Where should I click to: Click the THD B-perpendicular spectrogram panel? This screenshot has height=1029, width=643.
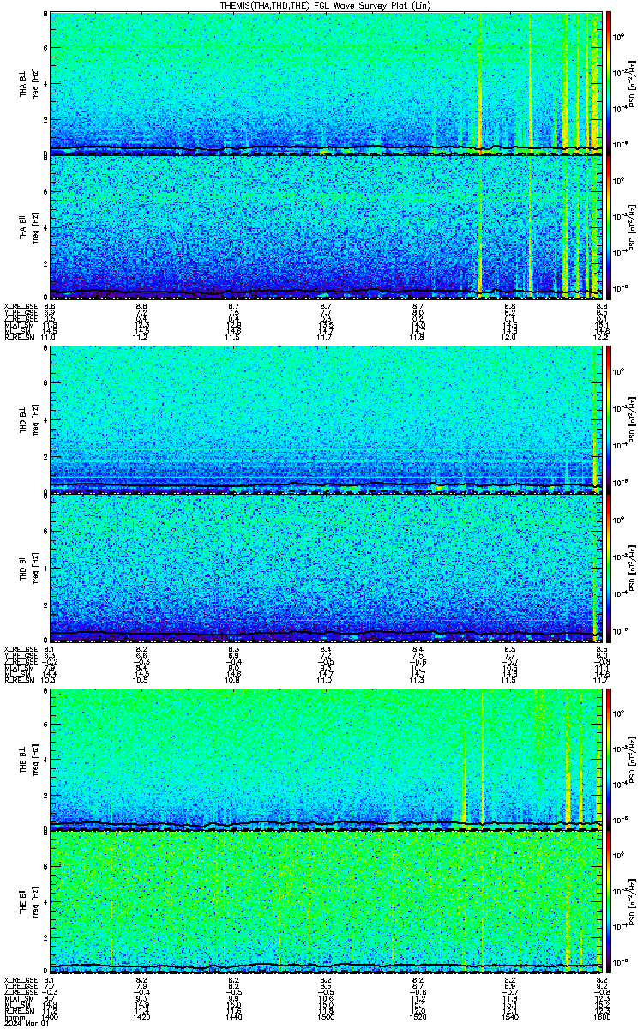pos(326,419)
